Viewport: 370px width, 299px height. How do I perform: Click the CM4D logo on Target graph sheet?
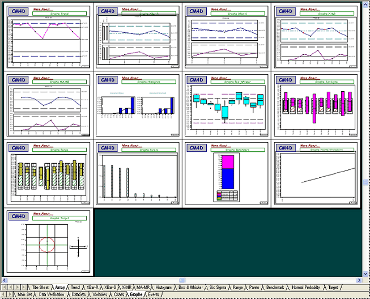click(18, 216)
